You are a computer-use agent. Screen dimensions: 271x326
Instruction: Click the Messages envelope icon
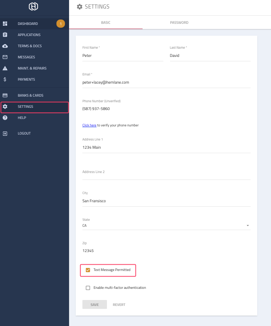coord(5,57)
